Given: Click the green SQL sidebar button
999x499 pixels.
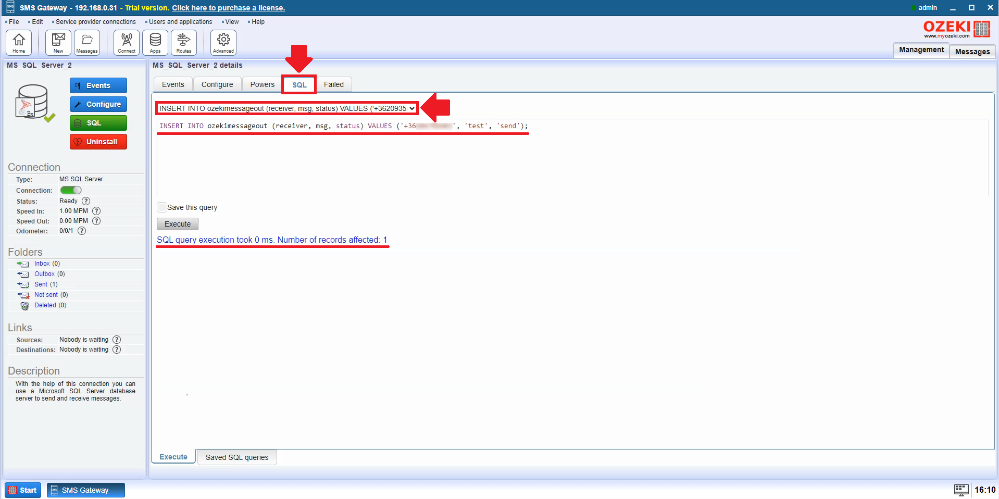Looking at the screenshot, I should [x=98, y=123].
